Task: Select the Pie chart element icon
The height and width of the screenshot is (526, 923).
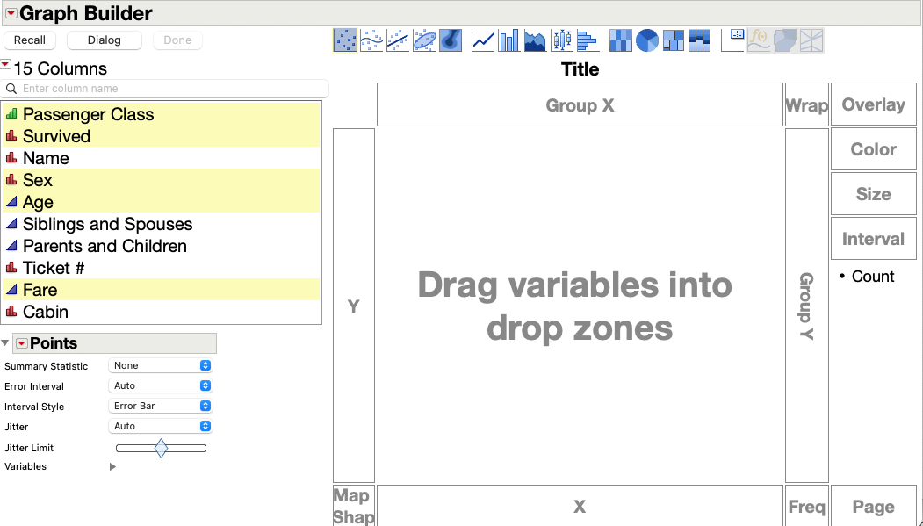Action: pyautogui.click(x=646, y=40)
